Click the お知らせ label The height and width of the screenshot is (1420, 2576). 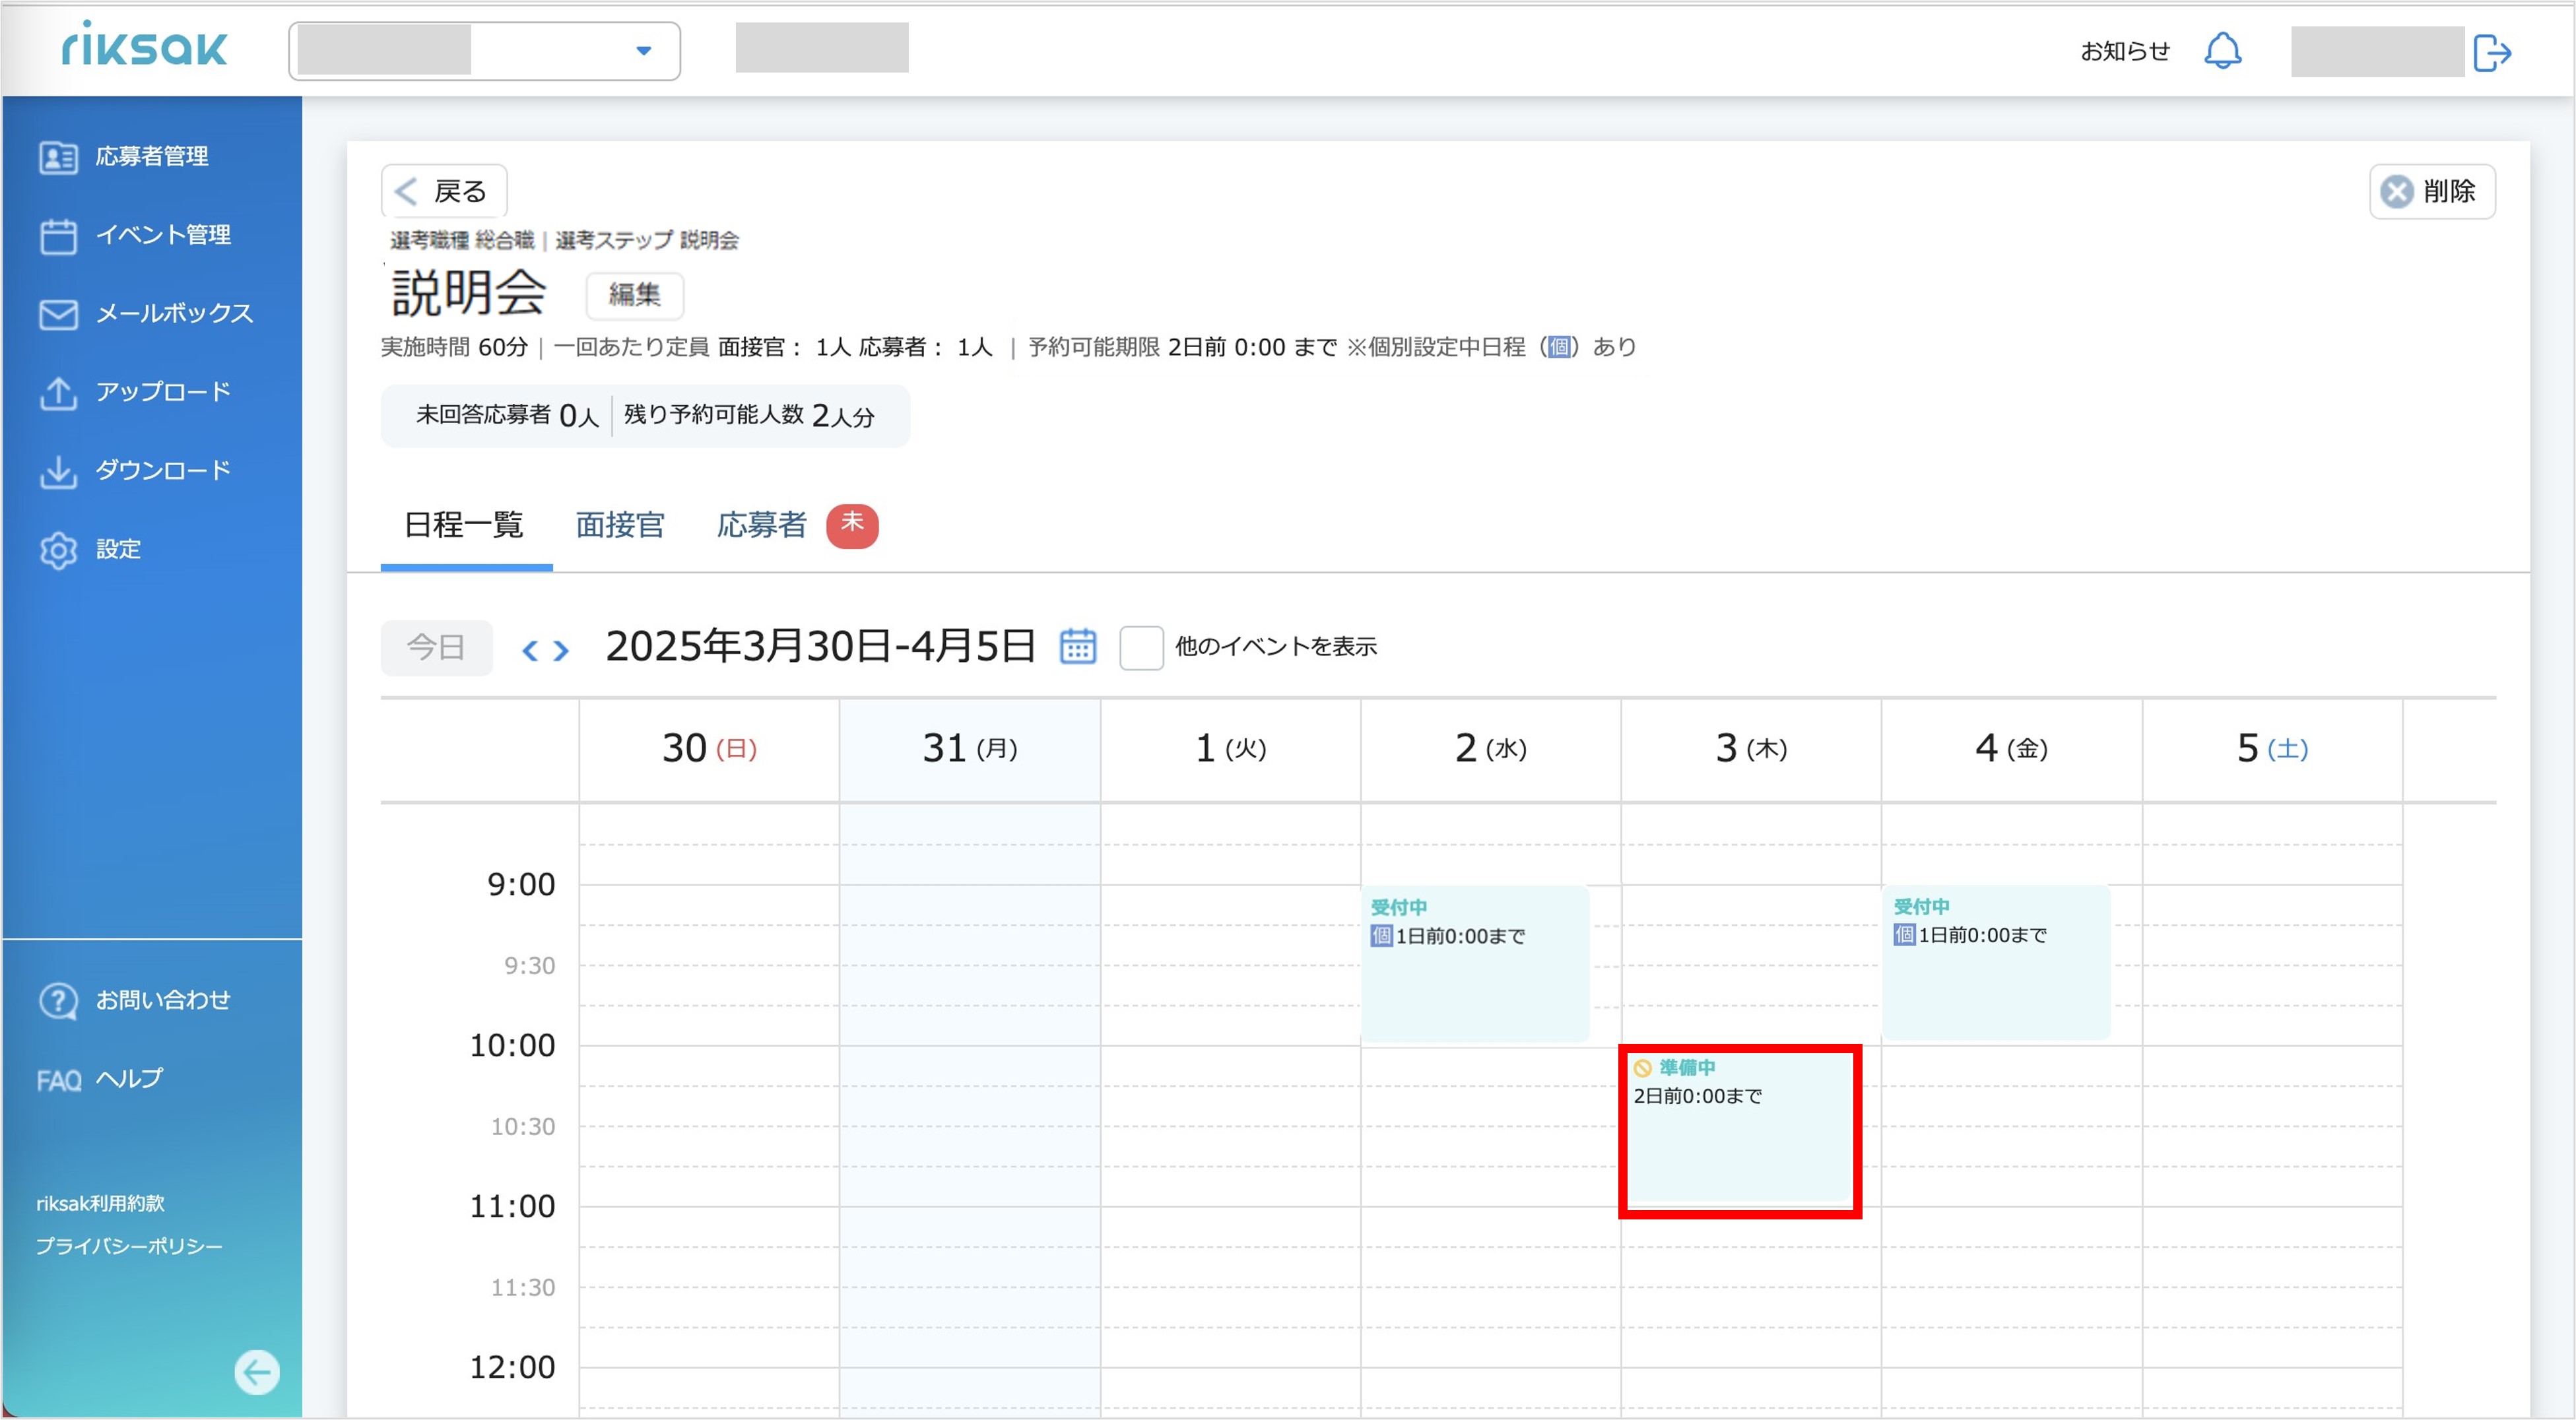click(x=2125, y=51)
